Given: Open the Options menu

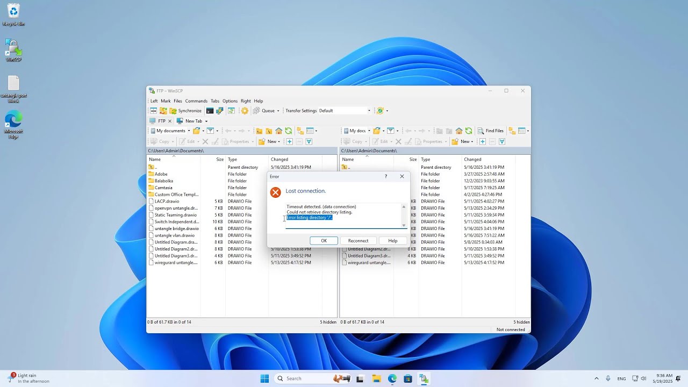Looking at the screenshot, I should pos(230,101).
